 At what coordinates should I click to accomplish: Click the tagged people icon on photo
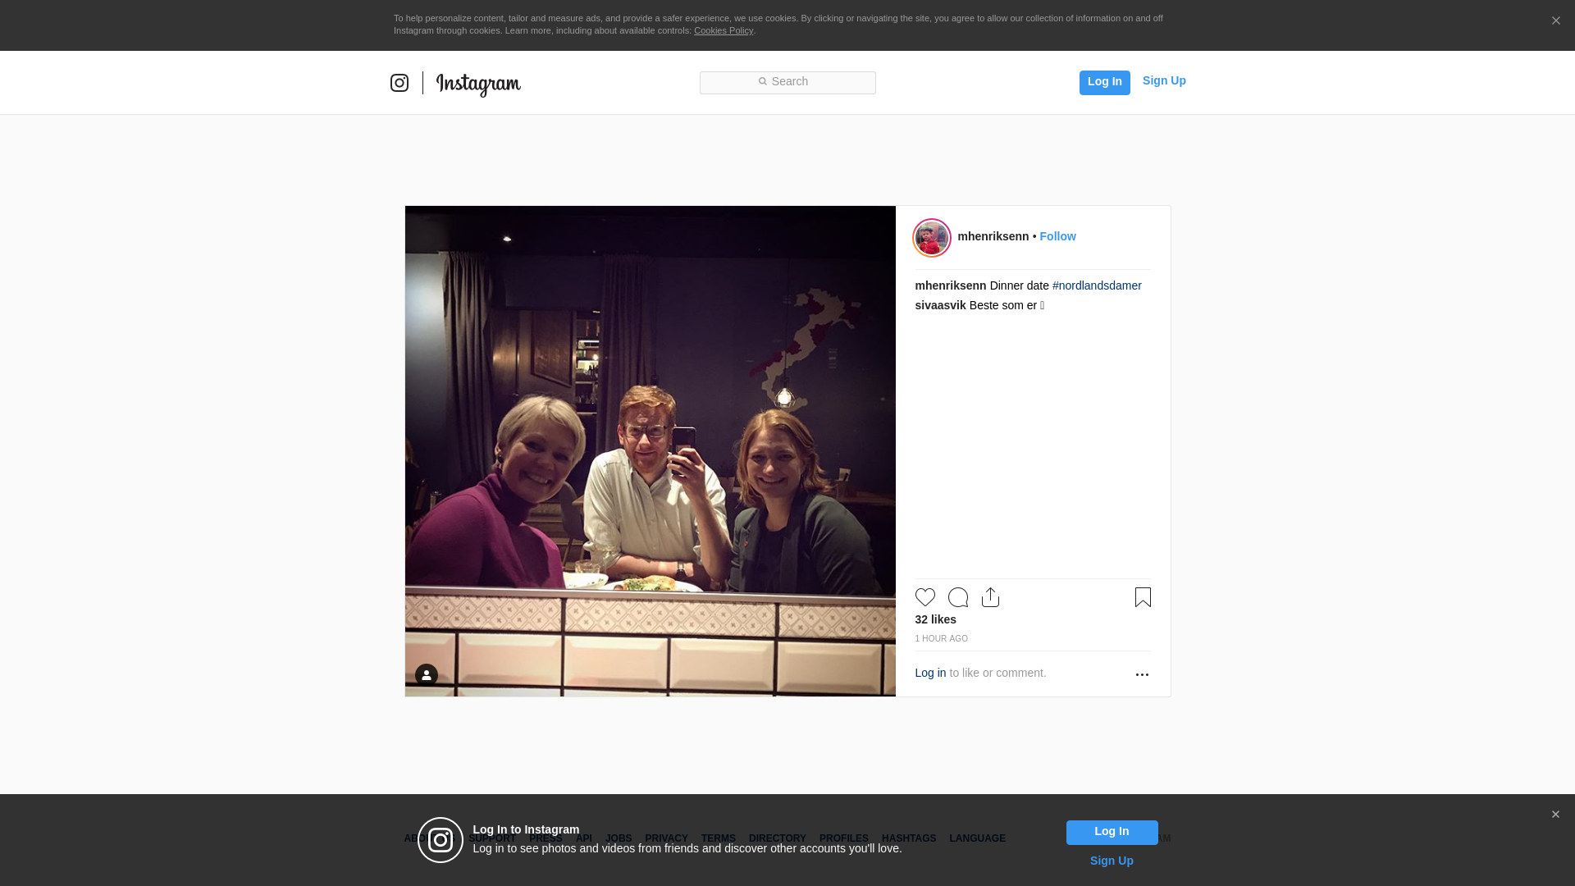click(x=426, y=675)
